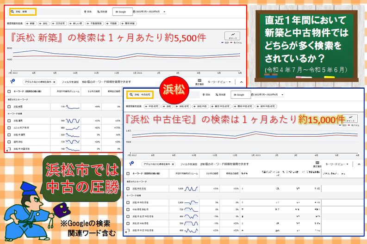Click the calendar icon in the 中古住宅 window
The image size is (367, 244).
252,95
